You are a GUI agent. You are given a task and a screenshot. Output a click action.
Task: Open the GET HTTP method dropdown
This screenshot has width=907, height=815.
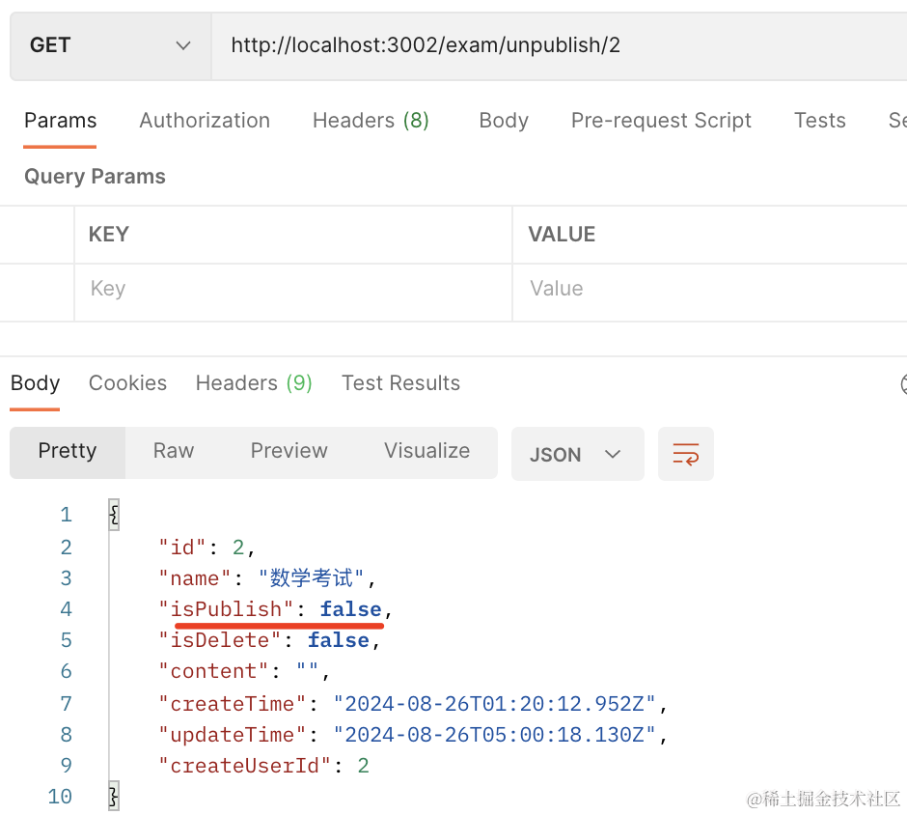110,45
